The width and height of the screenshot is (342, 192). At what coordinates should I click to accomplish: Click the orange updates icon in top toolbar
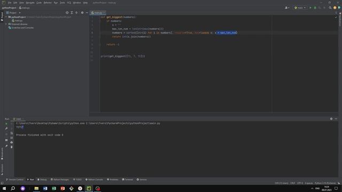pos(335,8)
